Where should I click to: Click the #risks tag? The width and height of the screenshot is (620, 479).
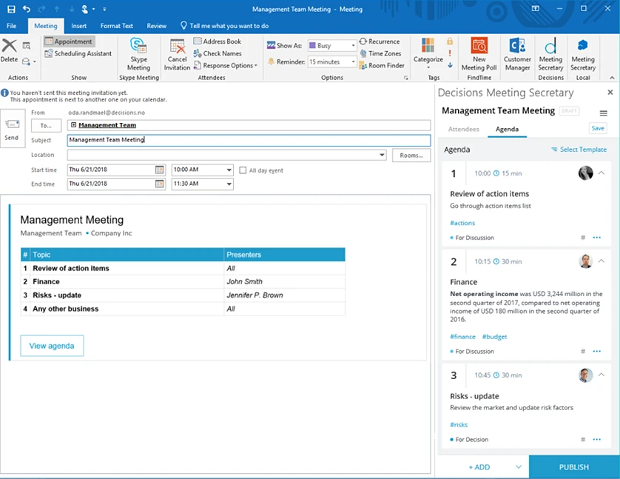point(459,425)
